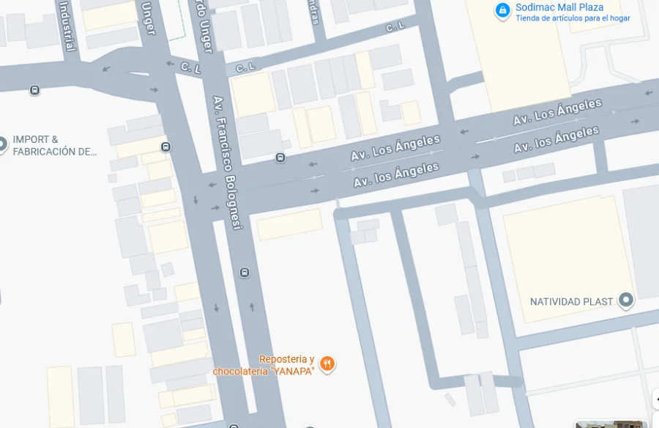This screenshot has width=659, height=428.
Task: Select bus stop icon beside IMPORT & FABRICACIÓN buildings
Action: point(166,147)
